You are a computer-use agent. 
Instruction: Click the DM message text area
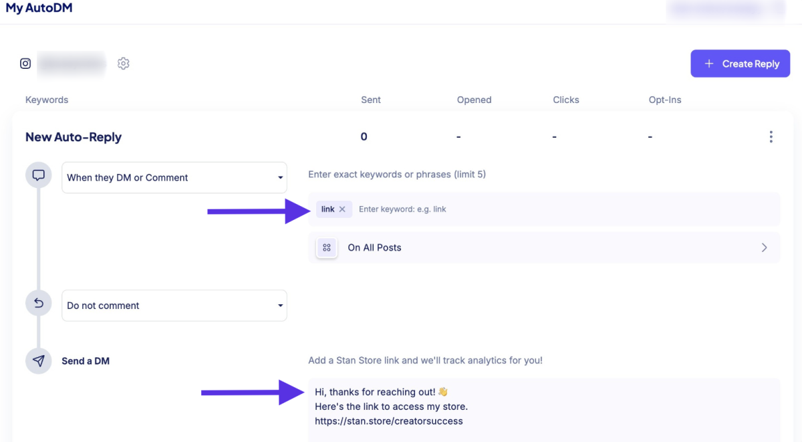(544, 410)
